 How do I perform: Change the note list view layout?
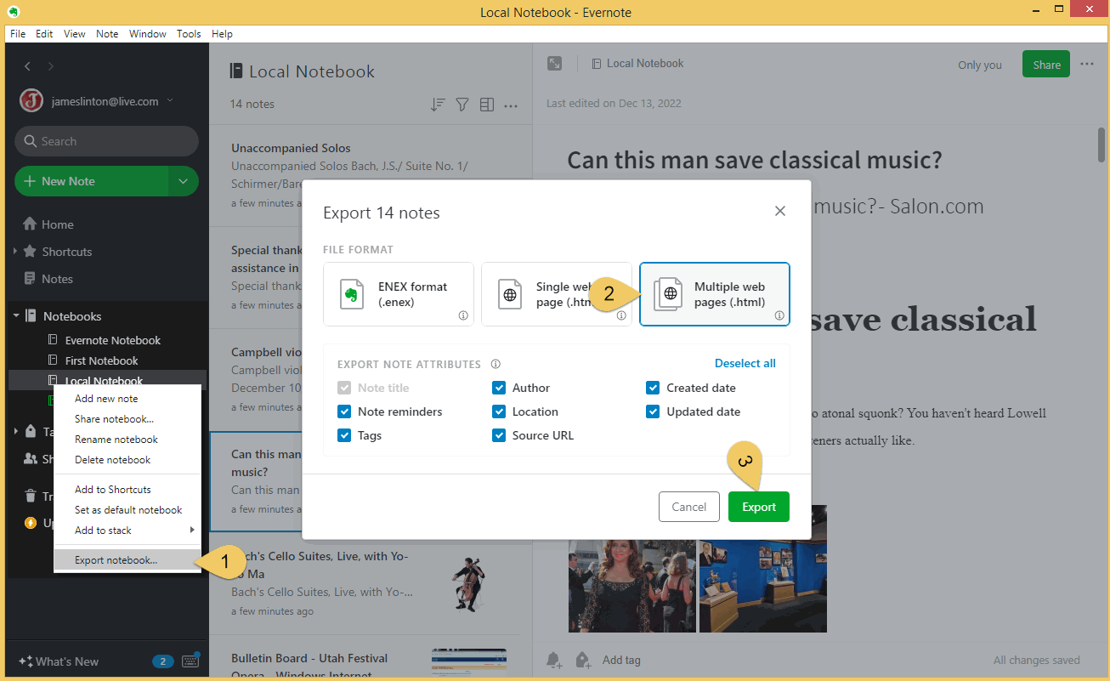tap(487, 105)
